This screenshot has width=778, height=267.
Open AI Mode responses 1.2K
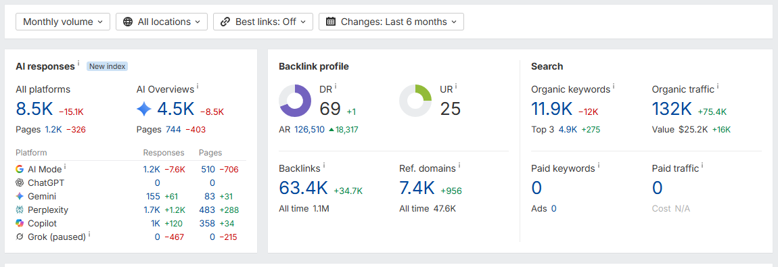(x=152, y=170)
